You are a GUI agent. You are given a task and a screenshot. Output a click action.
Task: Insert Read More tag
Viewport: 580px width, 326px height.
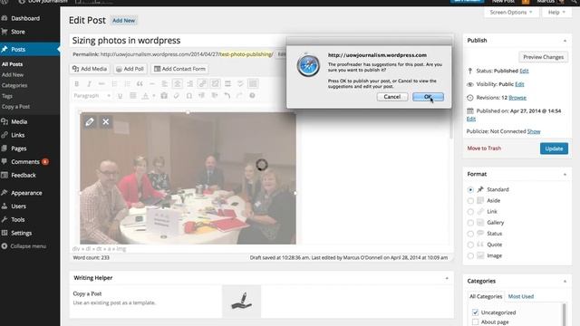coord(227,84)
